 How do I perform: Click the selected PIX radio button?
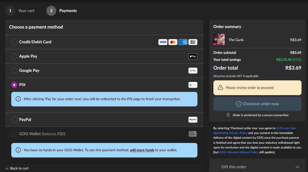pos(14,85)
